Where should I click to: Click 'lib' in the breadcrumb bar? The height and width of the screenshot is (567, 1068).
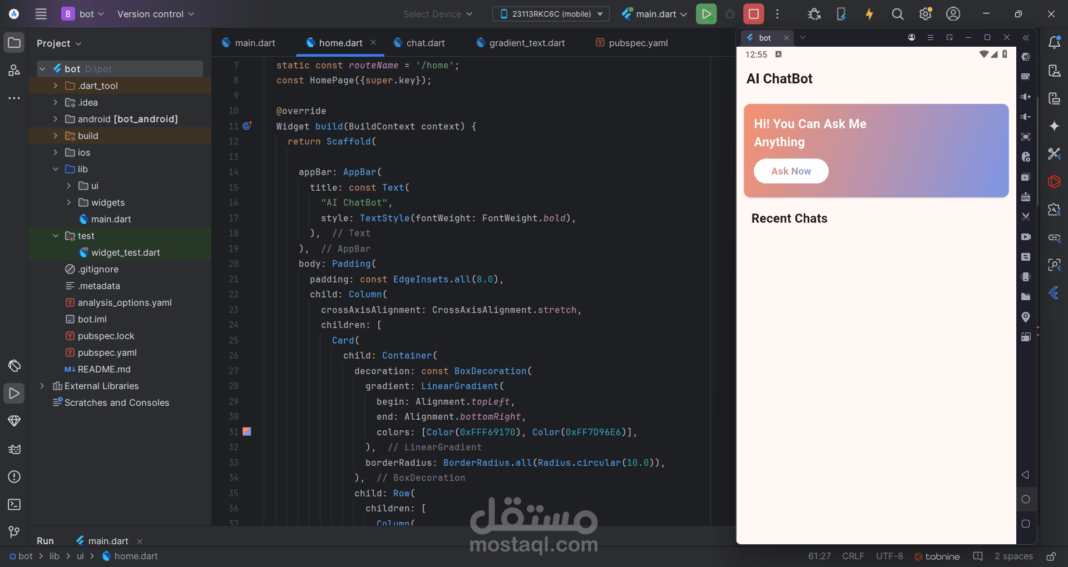coord(54,556)
